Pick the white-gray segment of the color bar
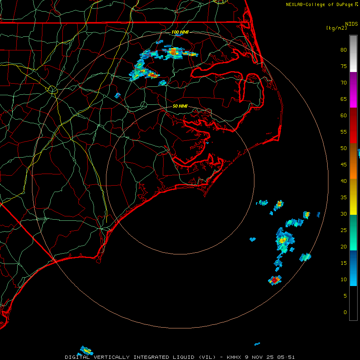 (353, 54)
